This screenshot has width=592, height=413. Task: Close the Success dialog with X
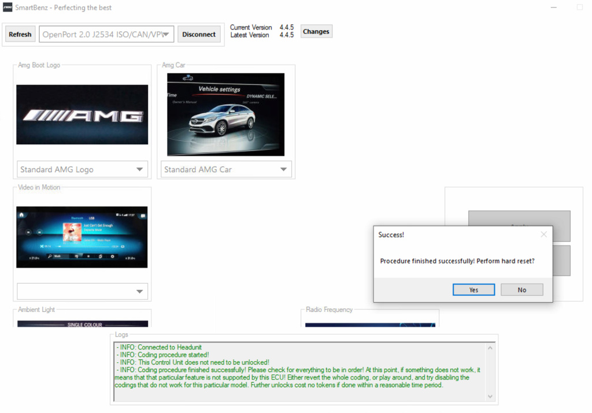click(x=543, y=235)
